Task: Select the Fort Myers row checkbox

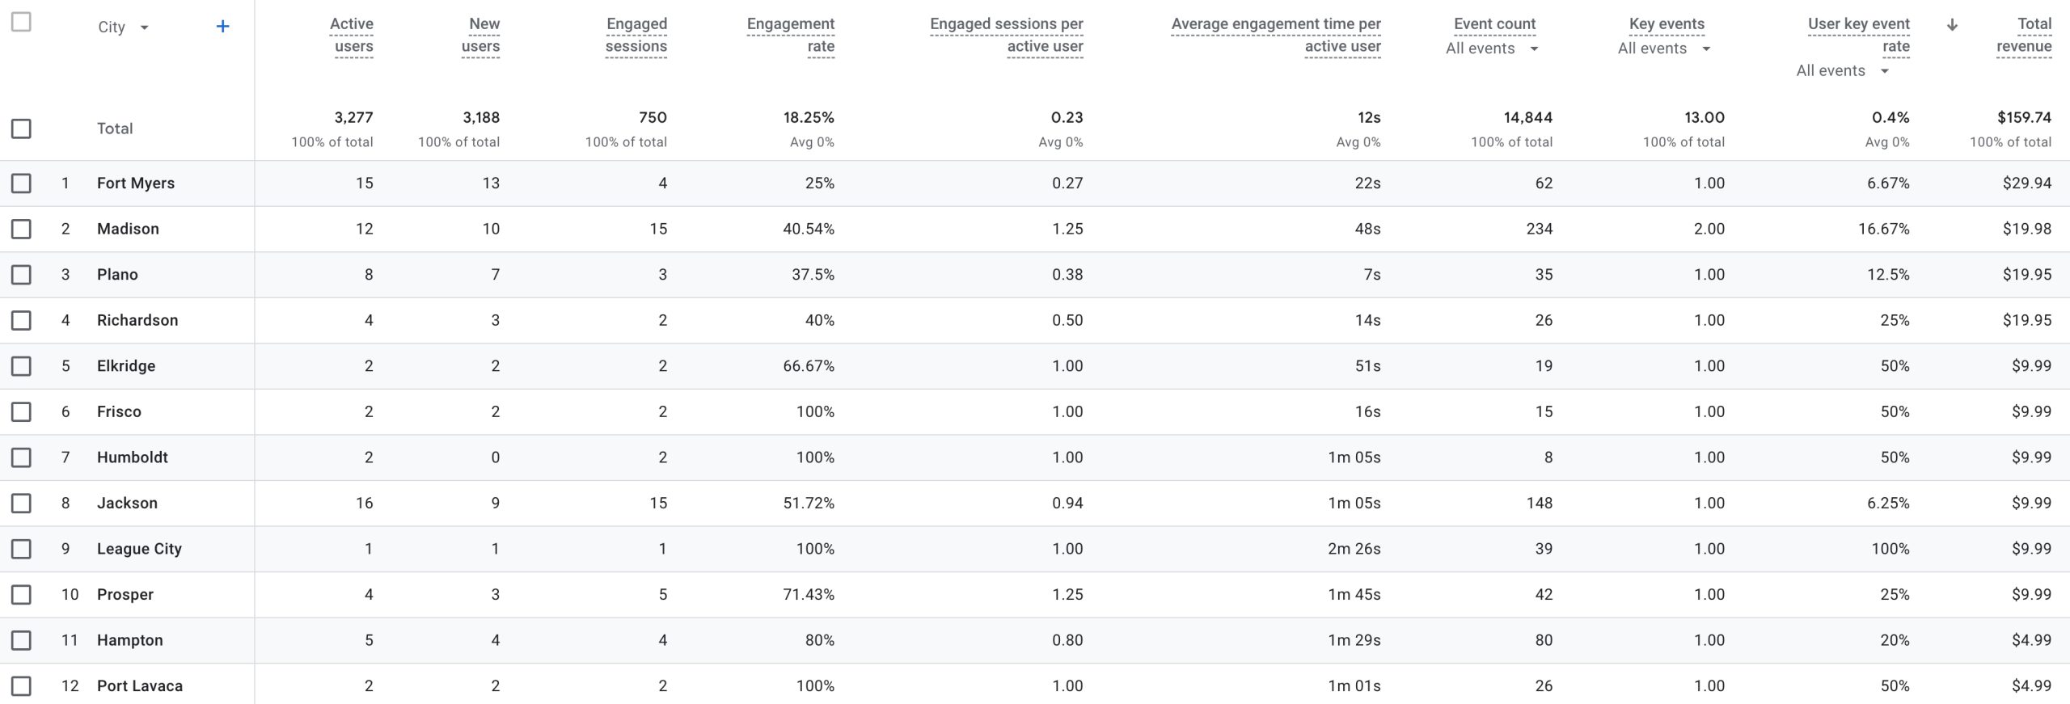Action: coord(21,183)
